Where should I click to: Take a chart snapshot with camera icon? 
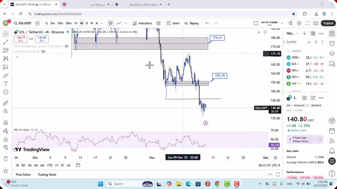316,23
